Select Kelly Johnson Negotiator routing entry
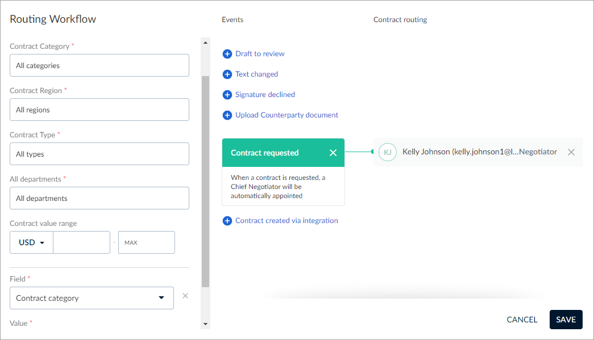594x340 pixels. click(x=477, y=152)
